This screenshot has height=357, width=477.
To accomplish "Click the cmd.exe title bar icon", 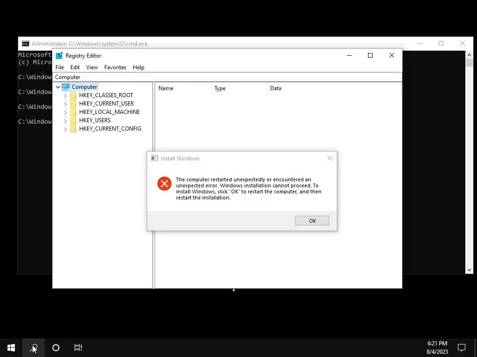I will click(x=26, y=44).
